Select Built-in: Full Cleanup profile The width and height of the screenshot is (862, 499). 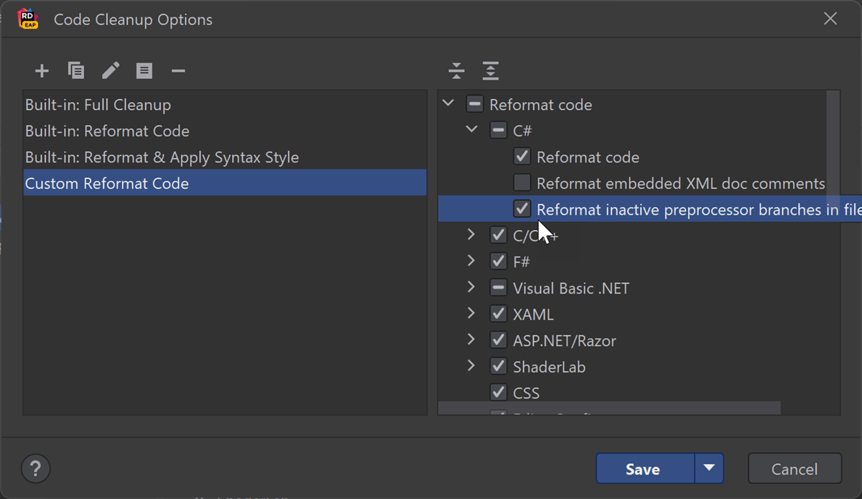click(x=98, y=105)
